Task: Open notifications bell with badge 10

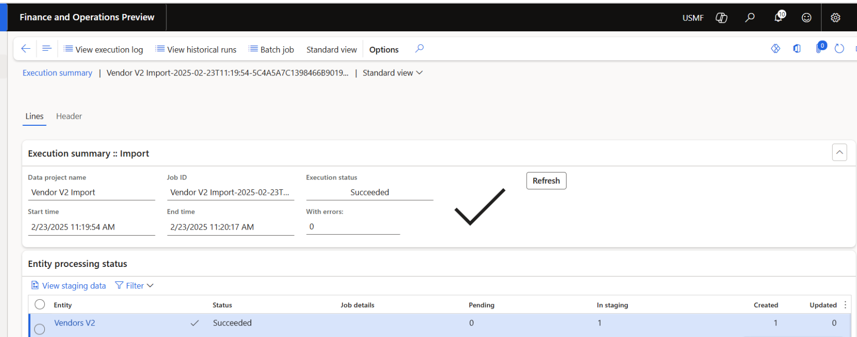Action: tap(779, 17)
